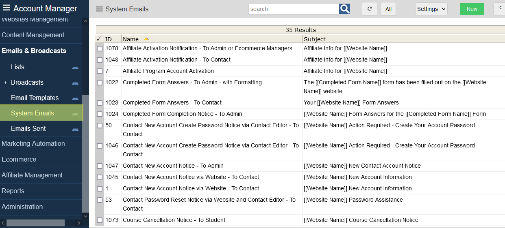Click the icon beside Emails Sent
Image resolution: width=505 pixels, height=228 pixels.
tap(75, 129)
